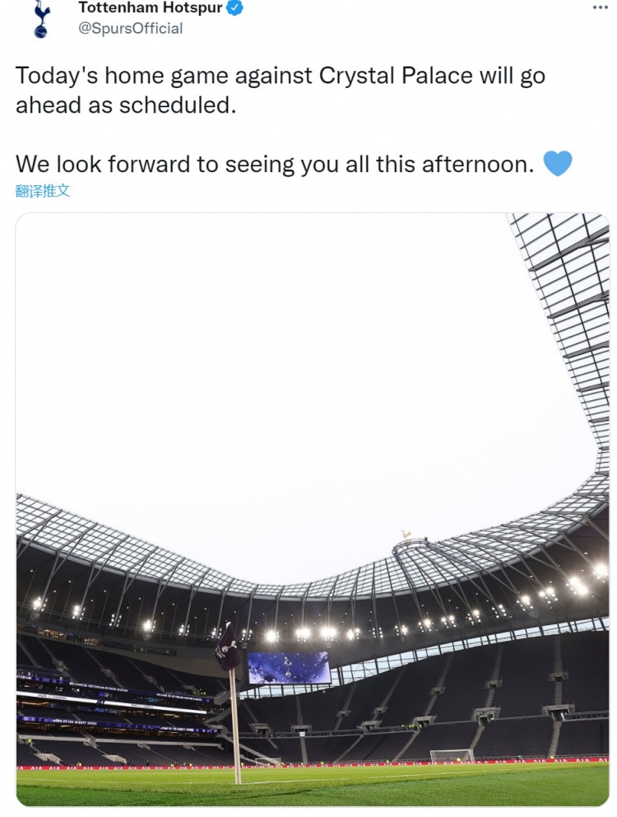The height and width of the screenshot is (817, 617).
Task: Open the @SpursOfficial handle link
Action: [130, 28]
